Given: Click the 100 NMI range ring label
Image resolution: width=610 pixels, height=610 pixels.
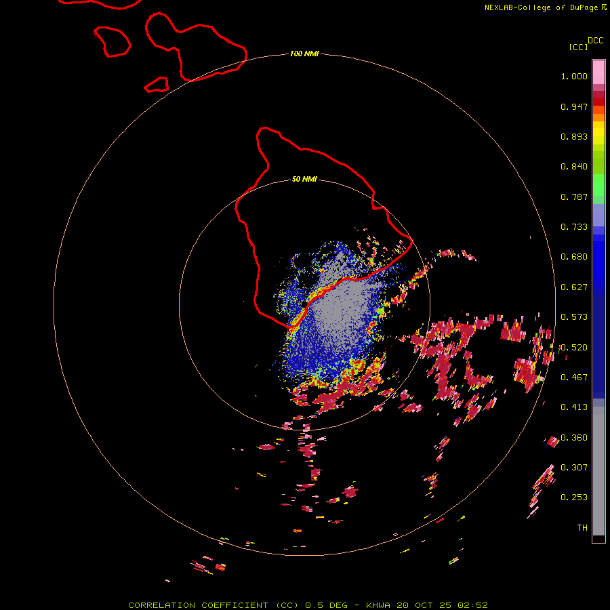Looking at the screenshot, I should 304,54.
